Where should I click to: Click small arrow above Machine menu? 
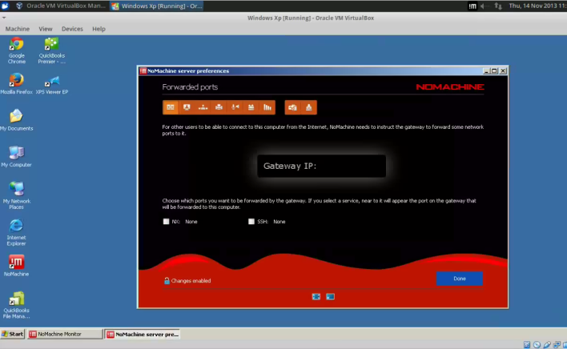coord(4,18)
